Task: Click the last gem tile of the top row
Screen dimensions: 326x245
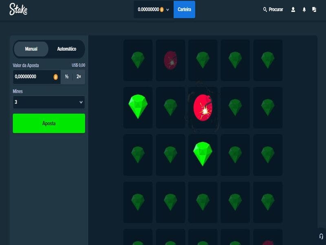Action: pos(268,60)
